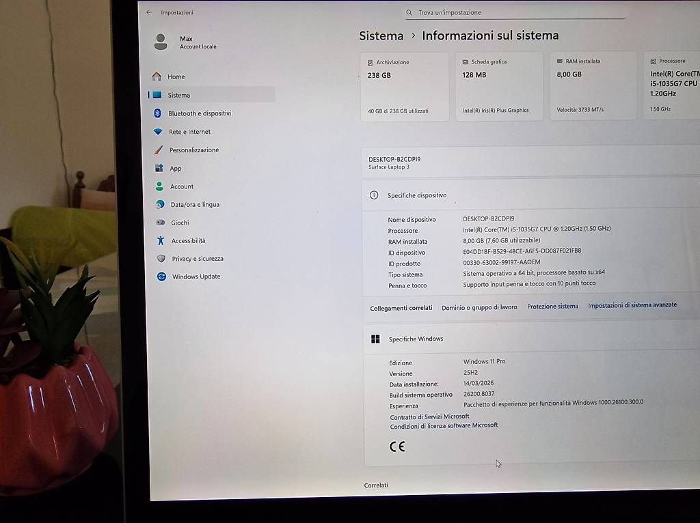Click the RAM installata card icon

tap(559, 61)
